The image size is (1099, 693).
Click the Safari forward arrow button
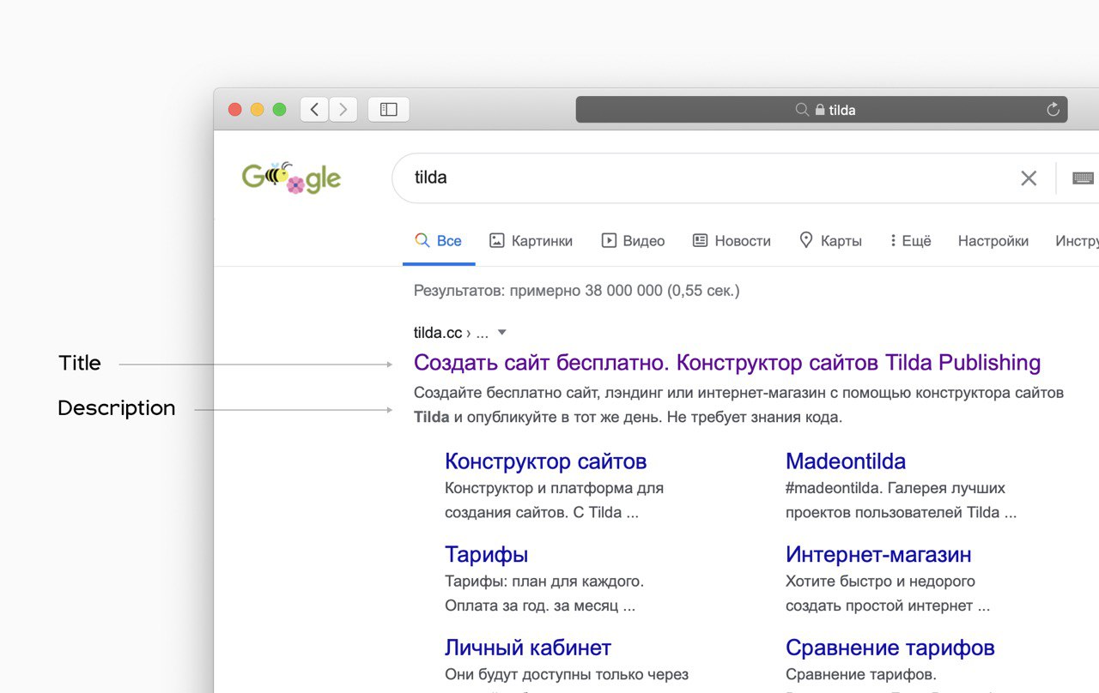tap(343, 110)
